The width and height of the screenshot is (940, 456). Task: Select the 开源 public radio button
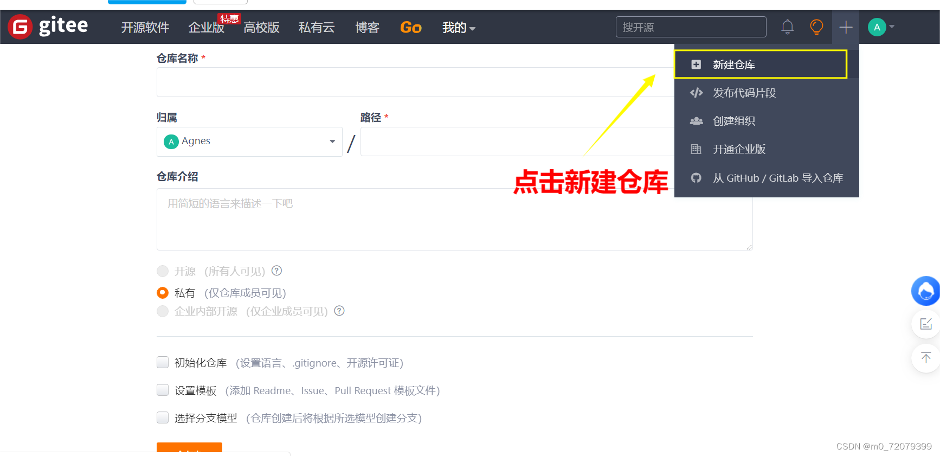click(x=163, y=271)
